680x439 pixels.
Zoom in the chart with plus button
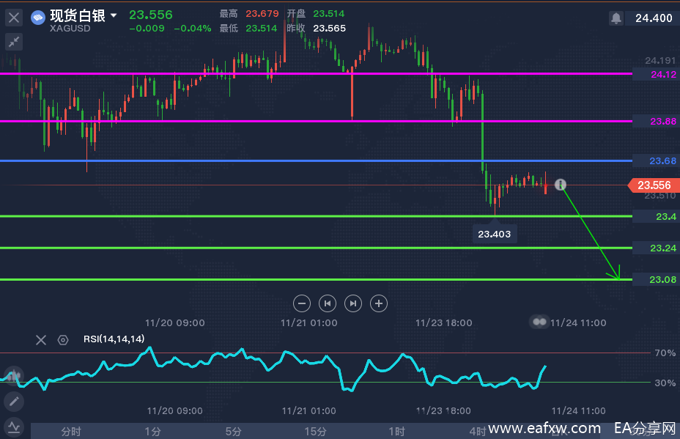tap(378, 303)
